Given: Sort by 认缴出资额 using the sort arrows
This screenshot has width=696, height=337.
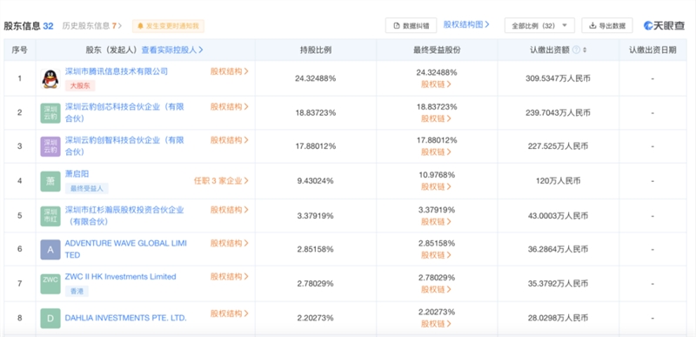Looking at the screenshot, I should pyautogui.click(x=585, y=51).
